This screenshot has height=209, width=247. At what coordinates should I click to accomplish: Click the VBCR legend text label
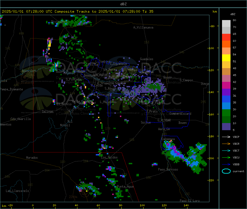pos(236,144)
